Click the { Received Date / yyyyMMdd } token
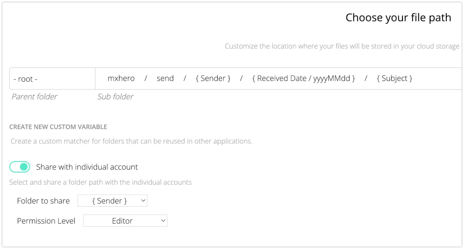Screen dimensions: 464x249 click(304, 79)
